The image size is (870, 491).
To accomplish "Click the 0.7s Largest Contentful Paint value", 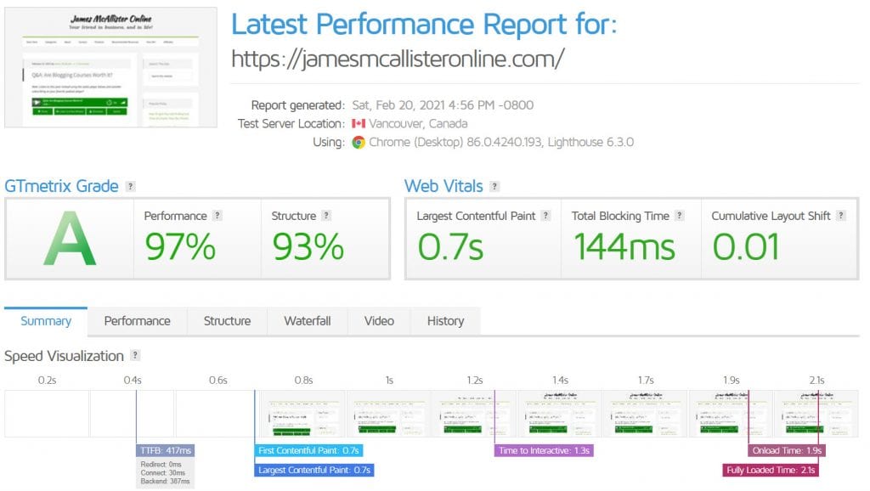I will [450, 247].
